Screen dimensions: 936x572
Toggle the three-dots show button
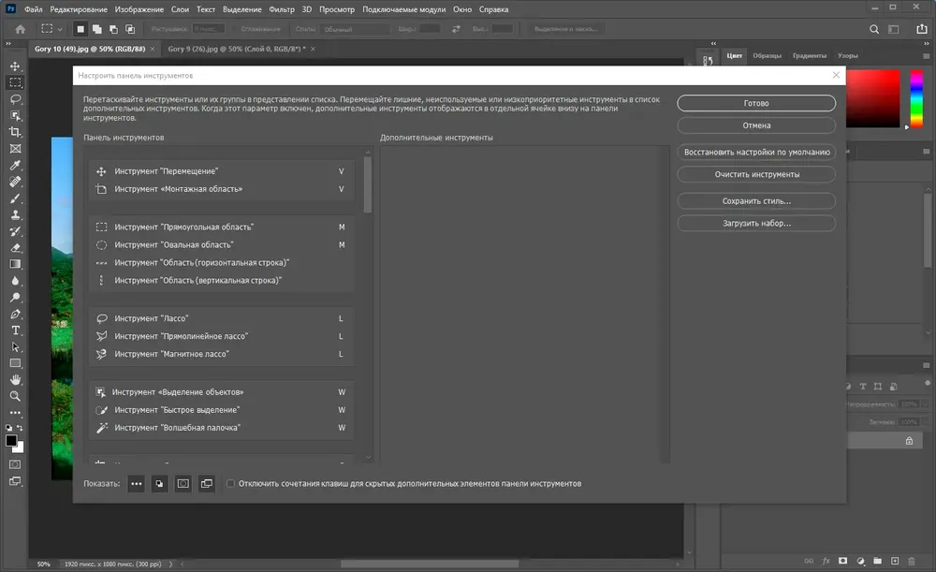(136, 484)
